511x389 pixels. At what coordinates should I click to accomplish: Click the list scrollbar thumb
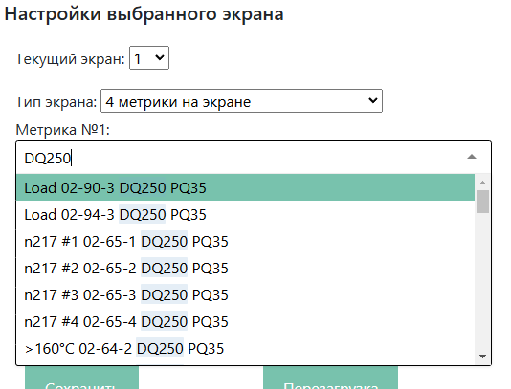[x=482, y=202]
